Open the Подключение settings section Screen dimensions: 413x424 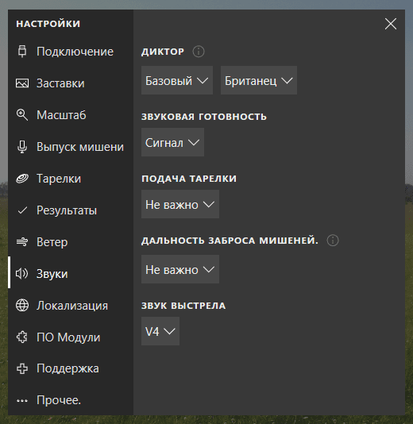coord(75,52)
